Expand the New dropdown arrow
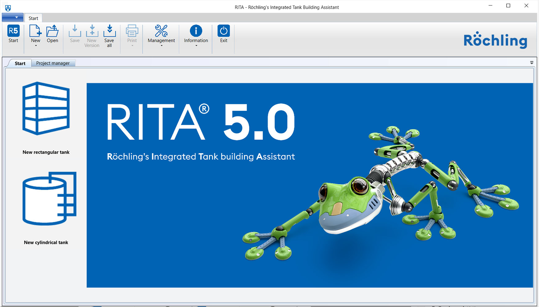Screen dimensions: 539x307 (x=36, y=46)
